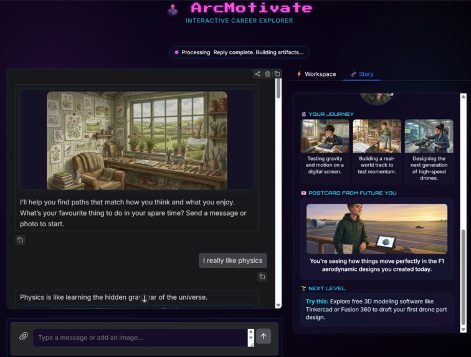Copy the assistant's welcome message
The height and width of the screenshot is (357, 471).
(x=21, y=240)
